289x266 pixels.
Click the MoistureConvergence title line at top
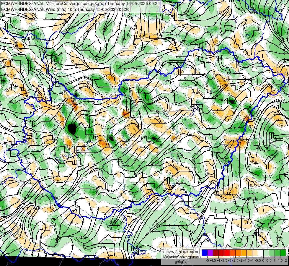[x=80, y=4]
